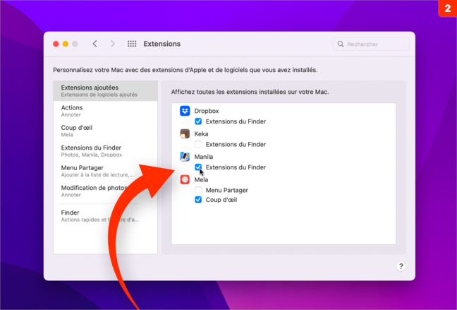Close the window with red button
Image resolution: width=457 pixels, height=310 pixels.
point(56,44)
